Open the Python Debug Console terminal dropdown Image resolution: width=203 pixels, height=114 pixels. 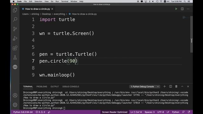[145, 86]
